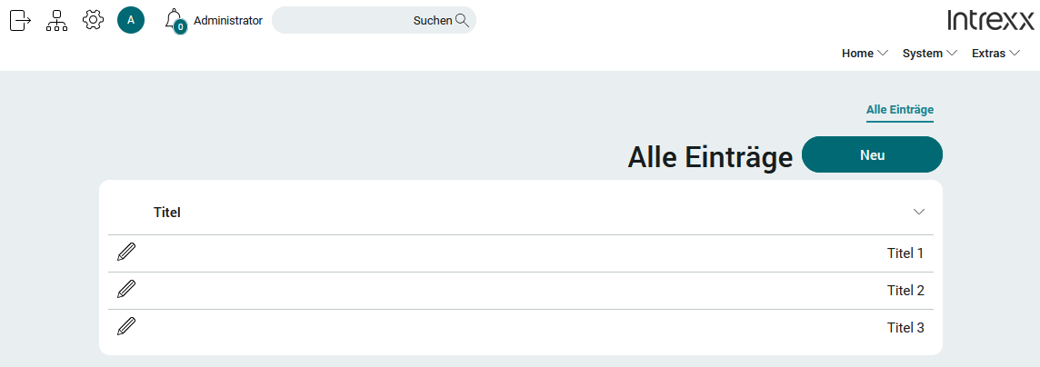This screenshot has height=367, width=1040.
Task: Open the notifications bell
Action: click(x=175, y=20)
